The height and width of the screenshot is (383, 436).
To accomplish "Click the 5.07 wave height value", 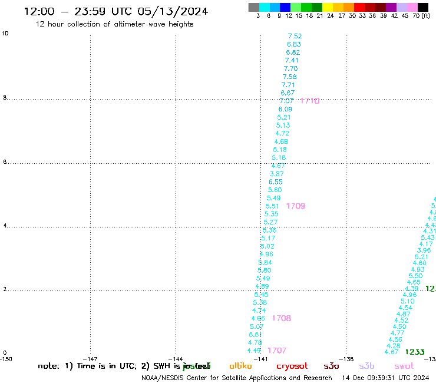I will [257, 326].
